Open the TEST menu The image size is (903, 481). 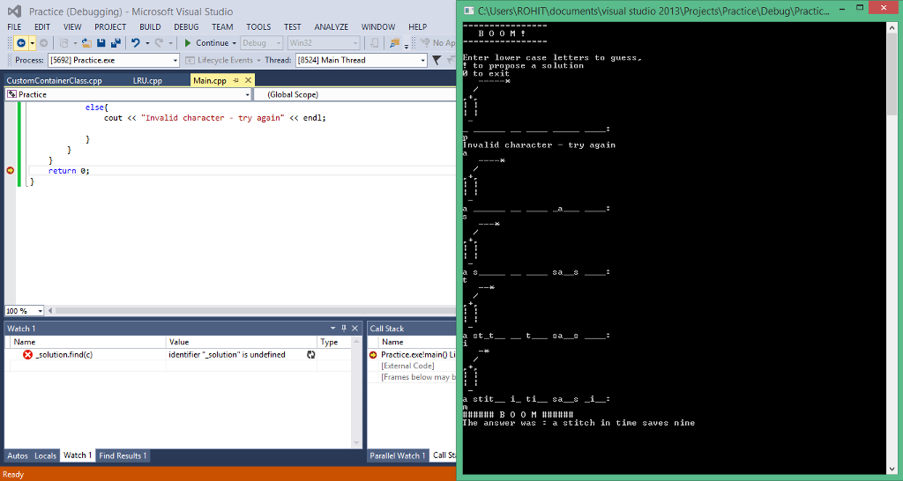click(x=292, y=26)
